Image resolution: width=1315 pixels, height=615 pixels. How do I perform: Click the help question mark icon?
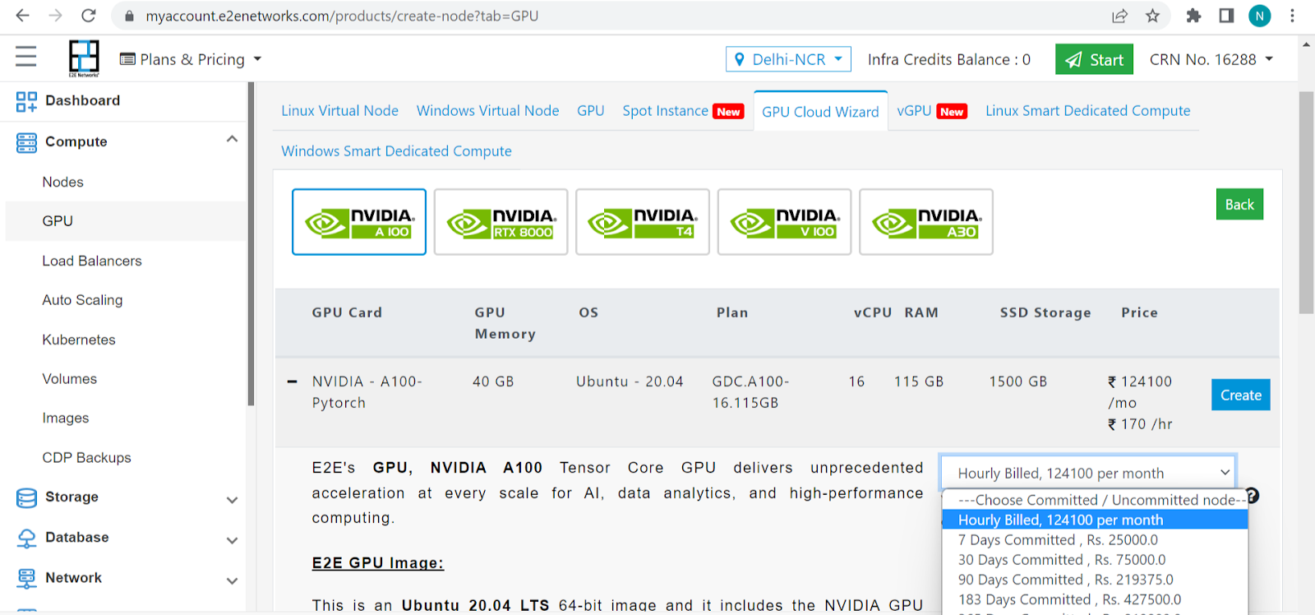[x=1253, y=496]
